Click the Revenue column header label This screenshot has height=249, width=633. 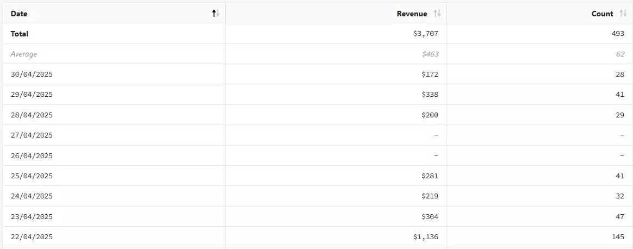click(x=412, y=14)
